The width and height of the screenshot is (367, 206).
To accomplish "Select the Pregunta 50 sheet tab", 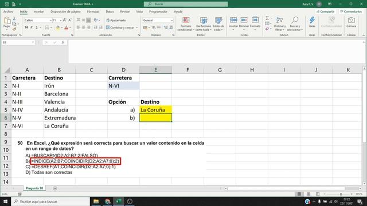I will click(x=34, y=188).
